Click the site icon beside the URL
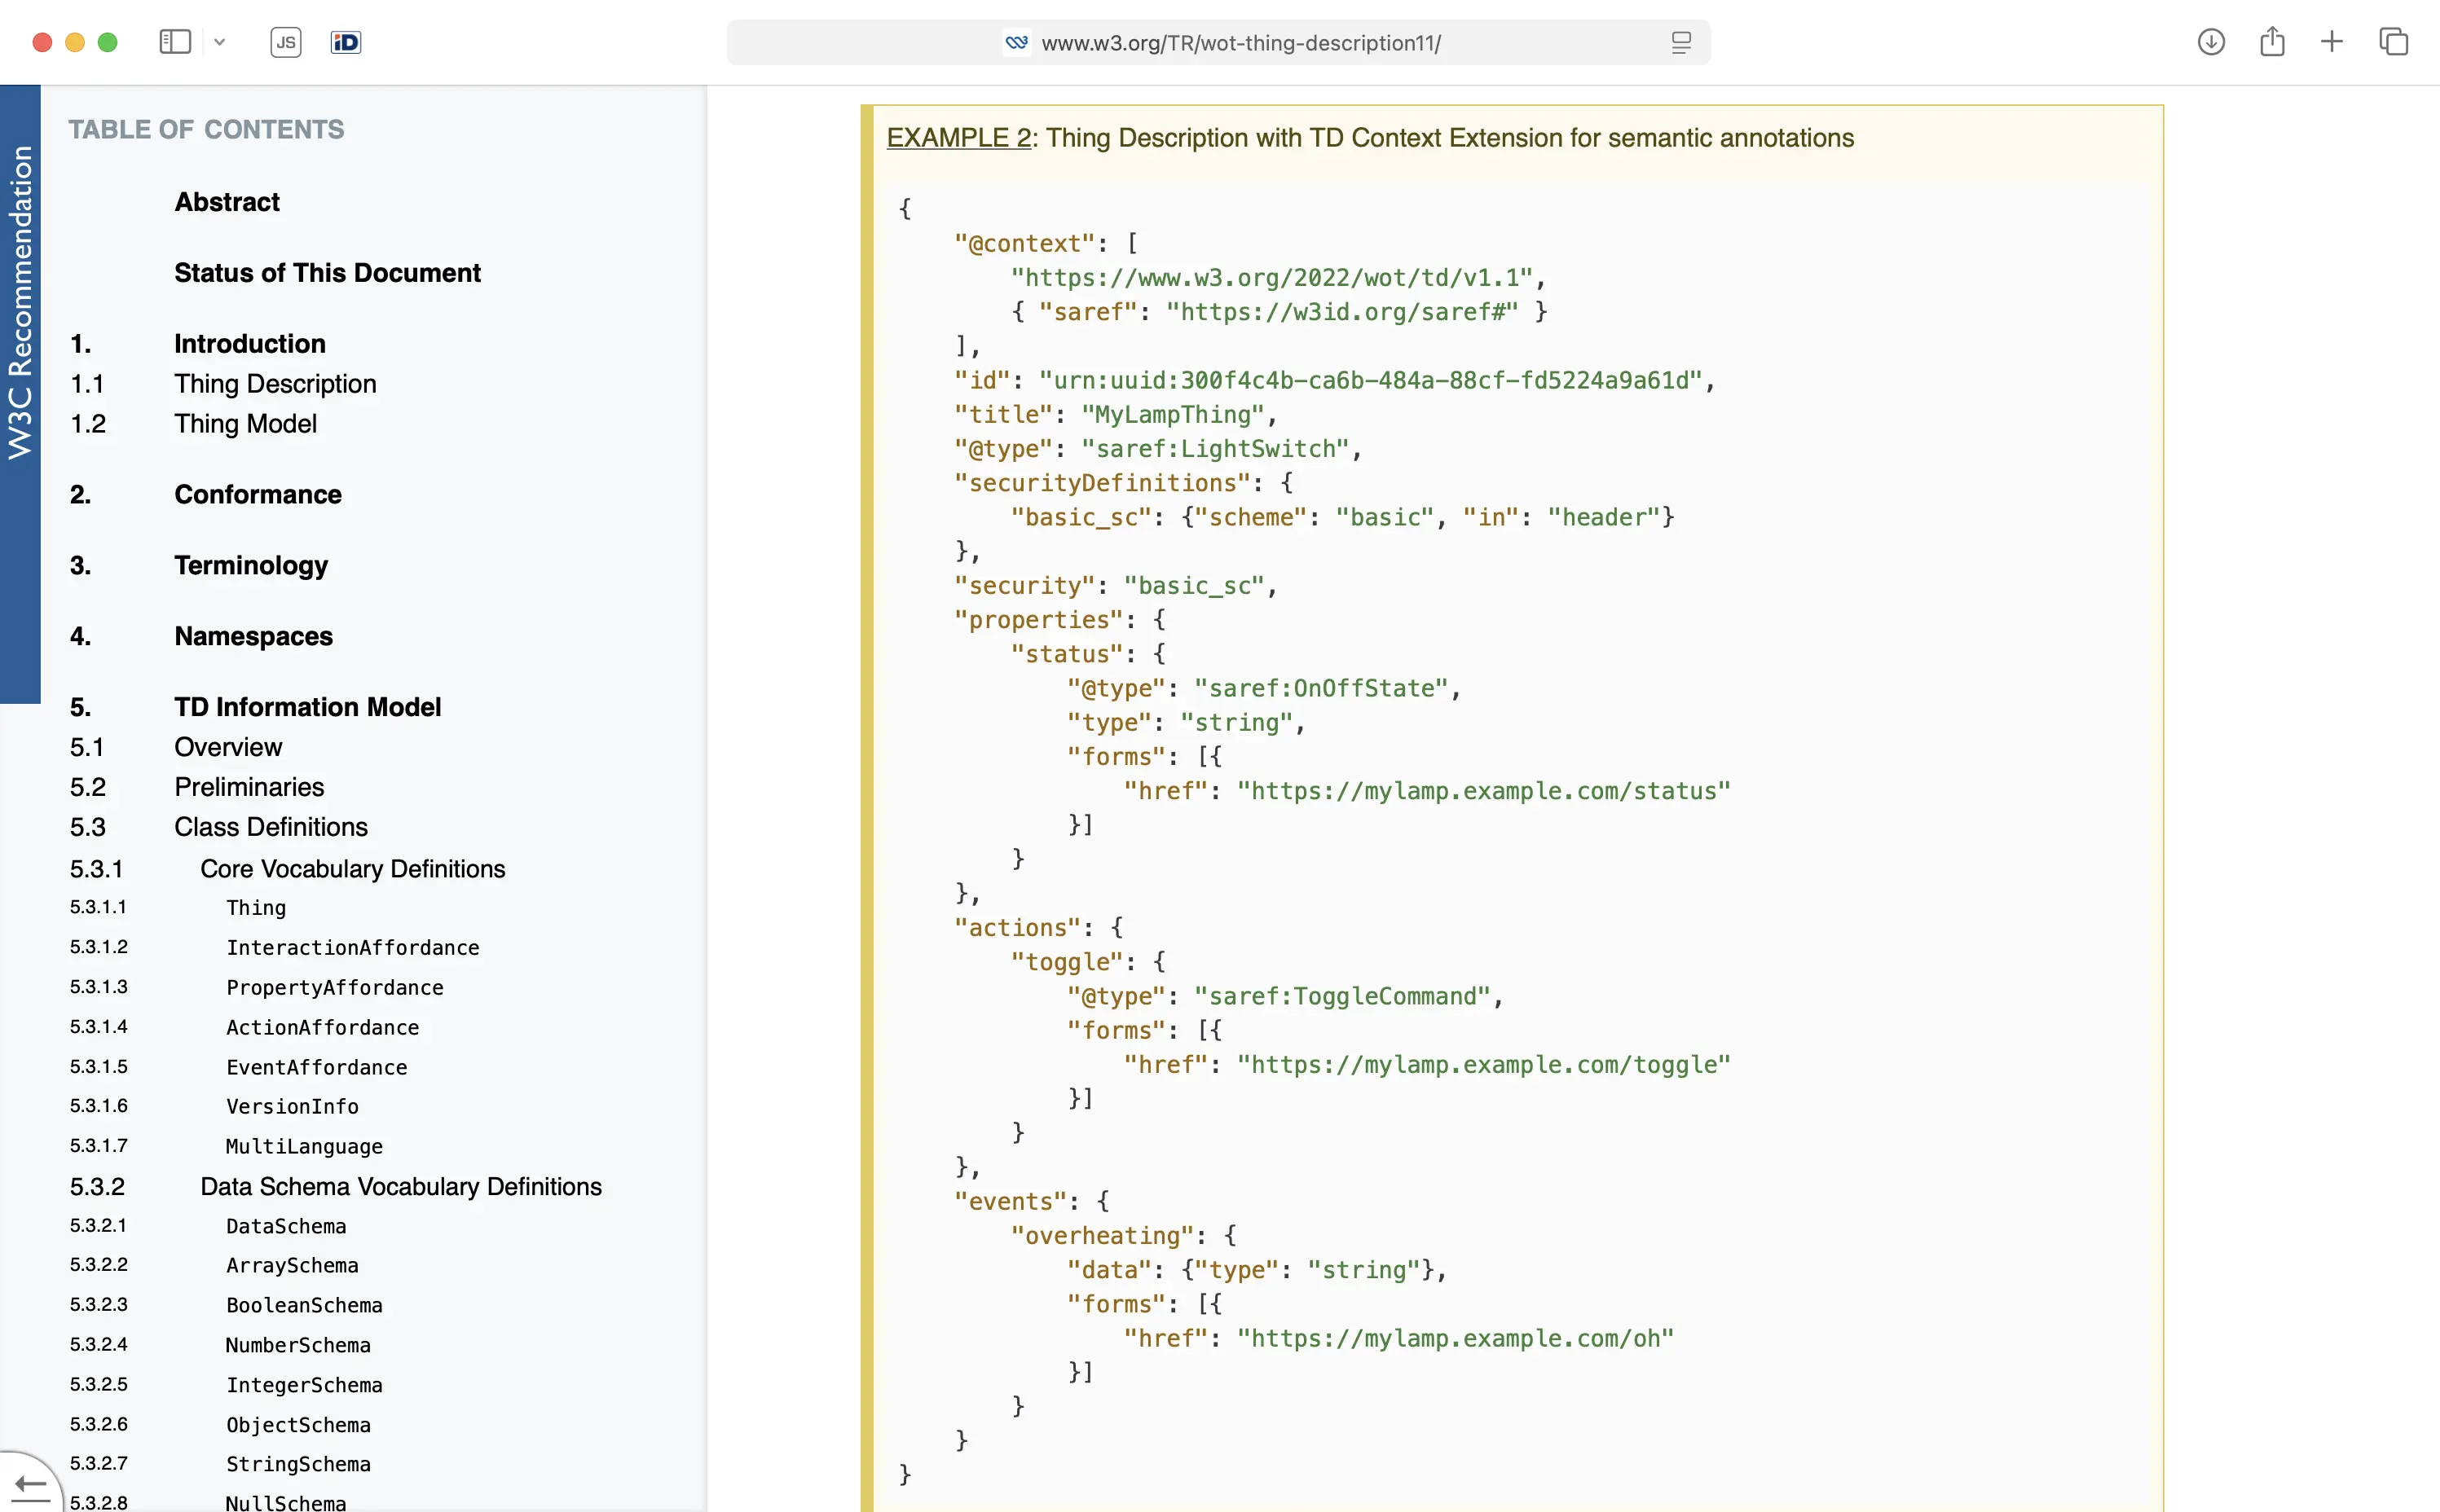Image resolution: width=2440 pixels, height=1512 pixels. [1016, 43]
